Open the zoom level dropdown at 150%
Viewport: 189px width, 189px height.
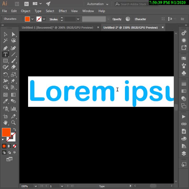[36, 186]
